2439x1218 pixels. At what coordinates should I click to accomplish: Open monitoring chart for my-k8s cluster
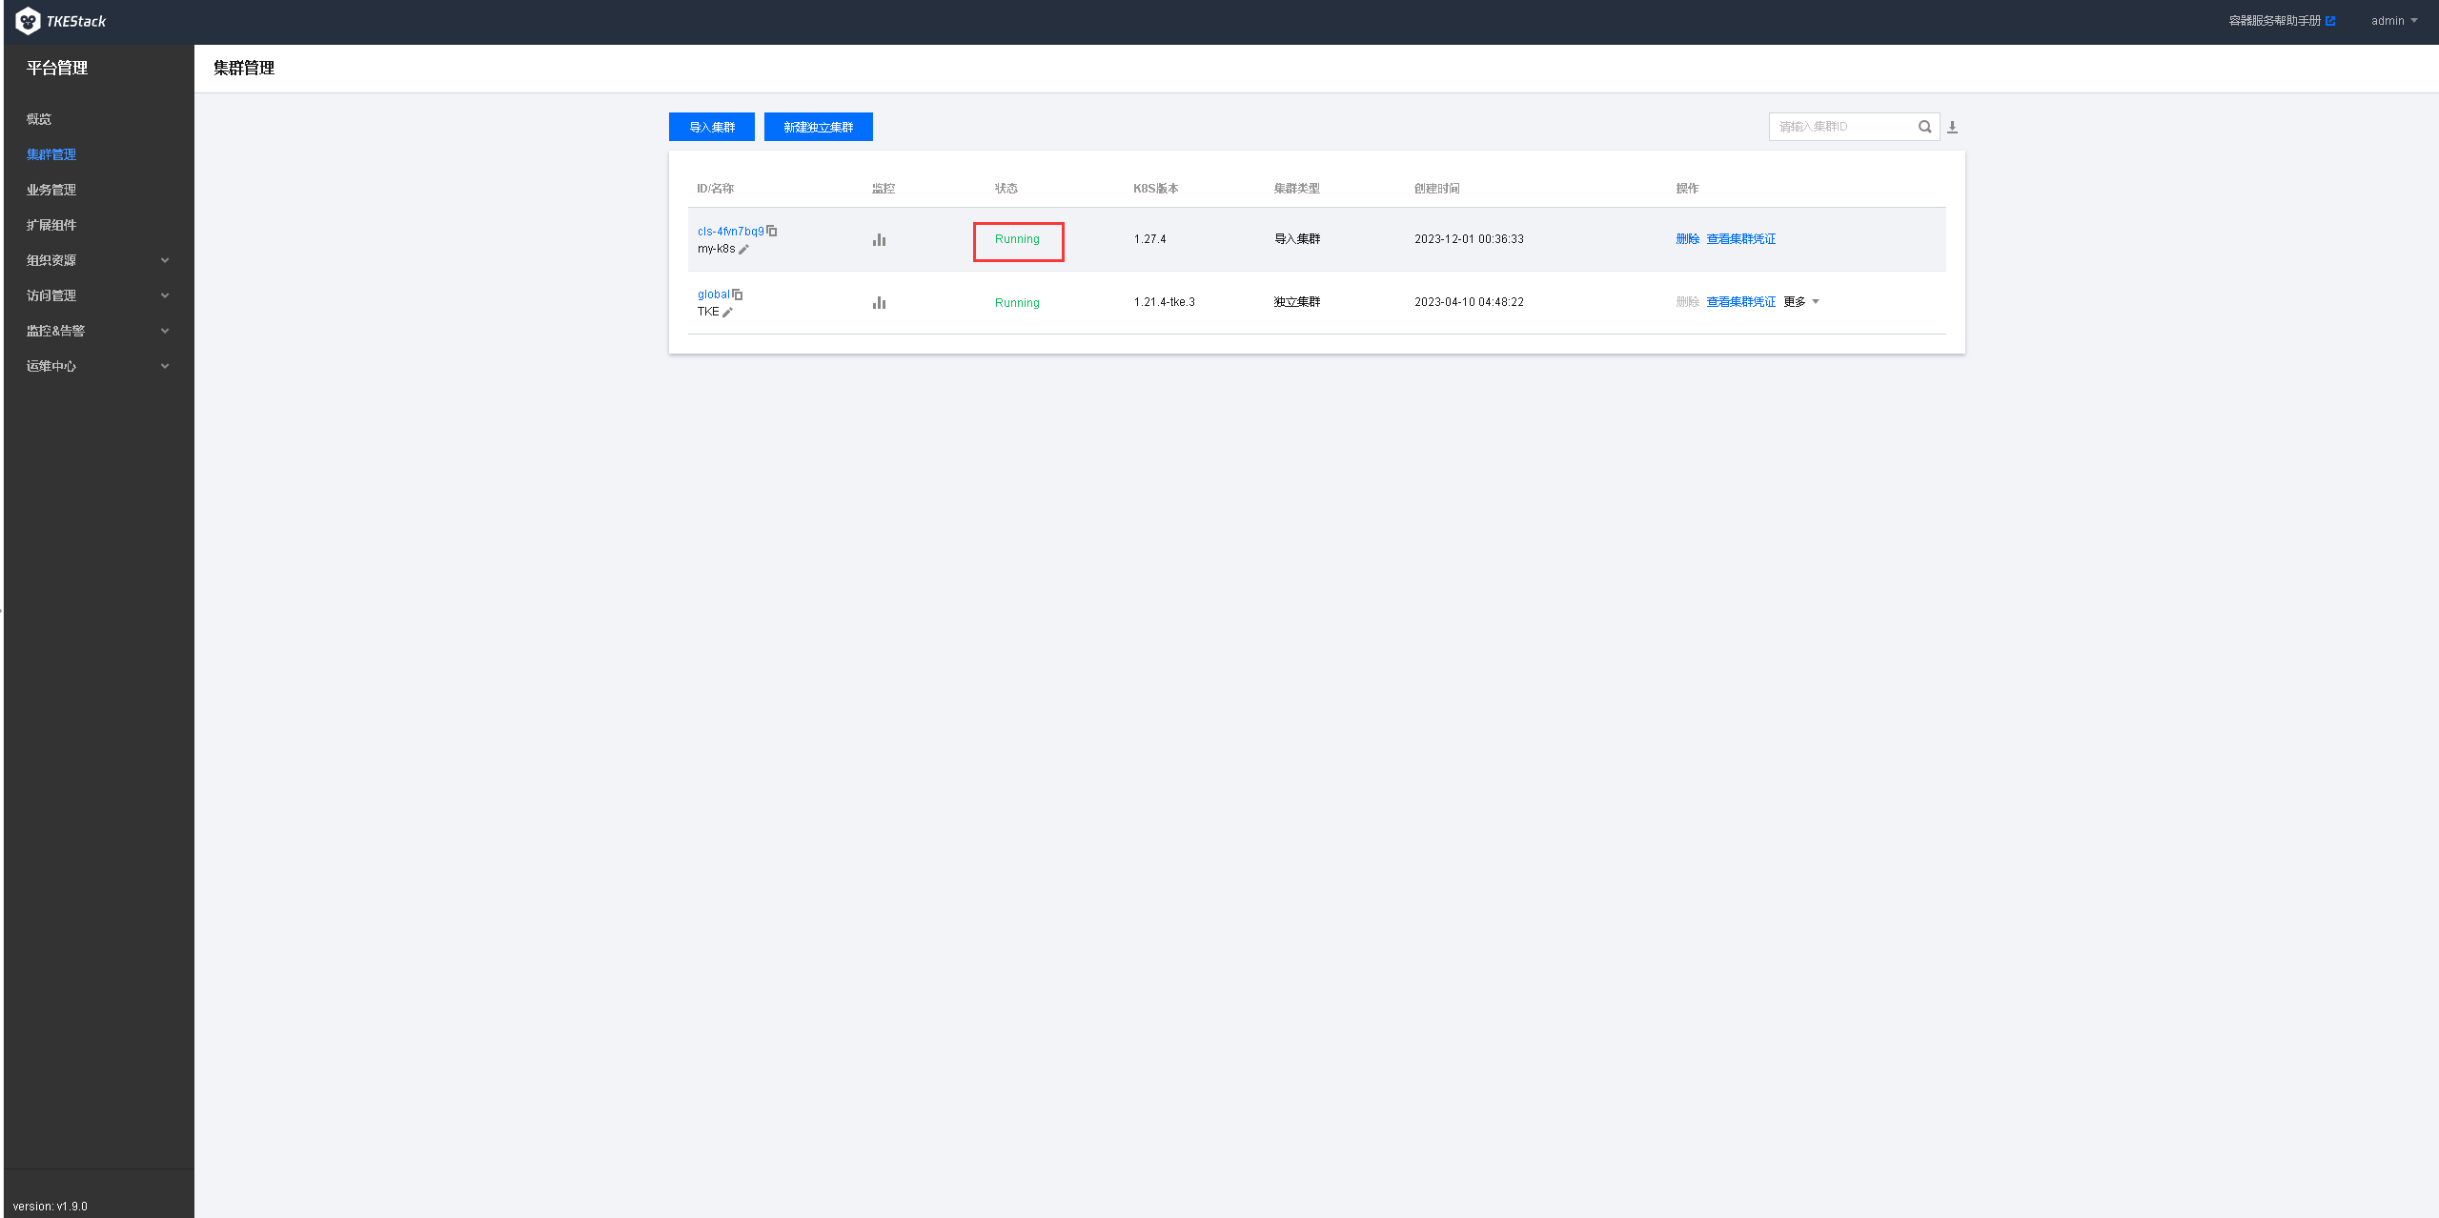point(879,239)
